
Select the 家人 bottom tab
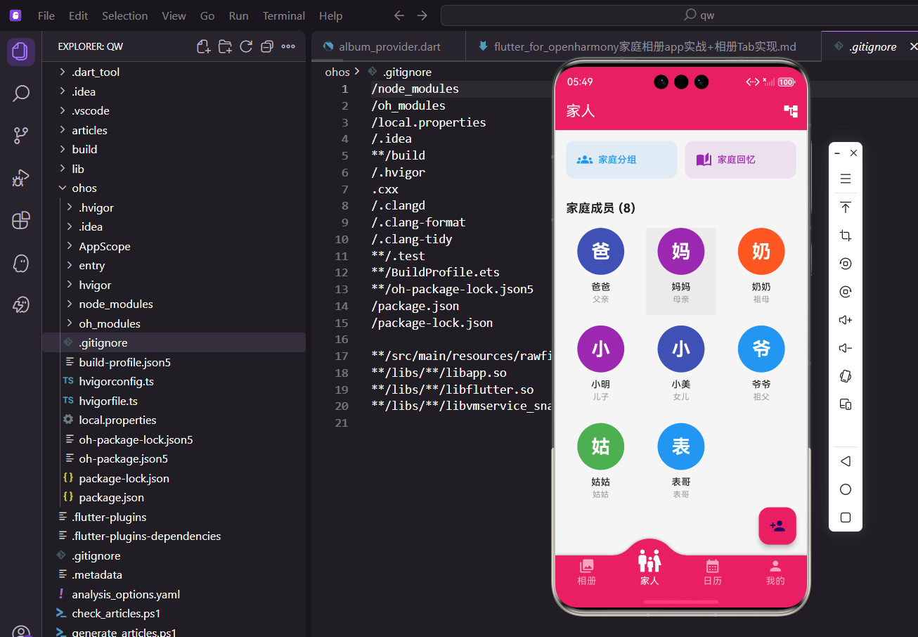coord(649,567)
